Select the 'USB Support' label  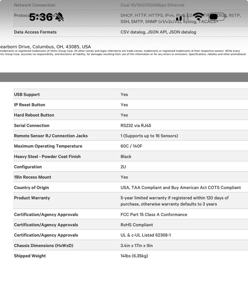[27, 94]
